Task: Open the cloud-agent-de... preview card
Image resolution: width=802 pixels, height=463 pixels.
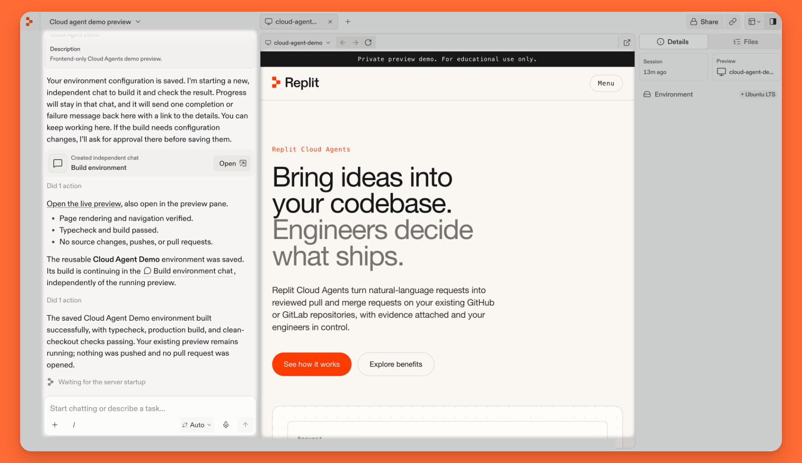Action: (746, 67)
